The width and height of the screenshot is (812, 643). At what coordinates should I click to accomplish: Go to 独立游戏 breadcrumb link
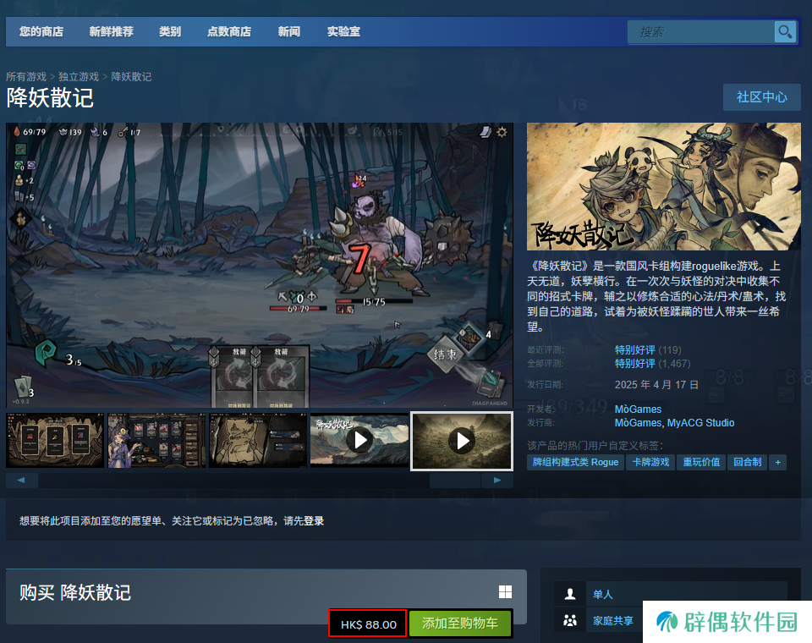tap(79, 77)
